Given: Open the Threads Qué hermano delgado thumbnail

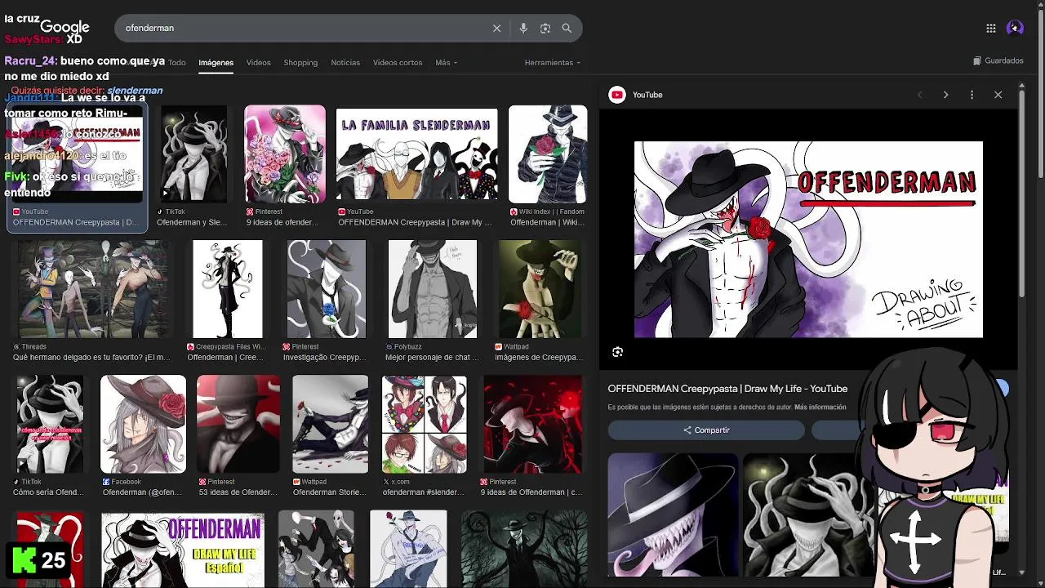Looking at the screenshot, I should point(93,289).
